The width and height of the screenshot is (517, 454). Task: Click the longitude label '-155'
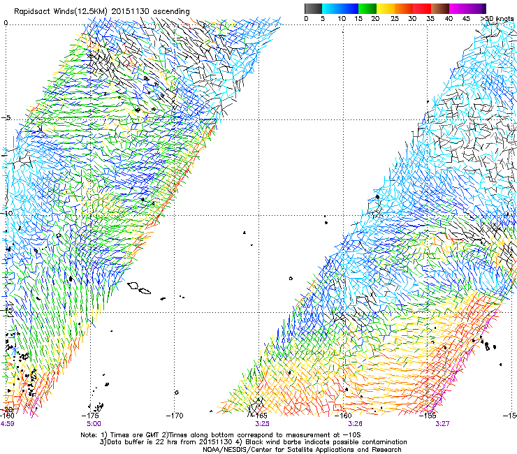coord(428,416)
